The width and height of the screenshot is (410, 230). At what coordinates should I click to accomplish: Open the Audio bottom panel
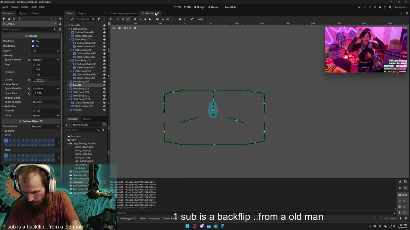tap(143, 218)
